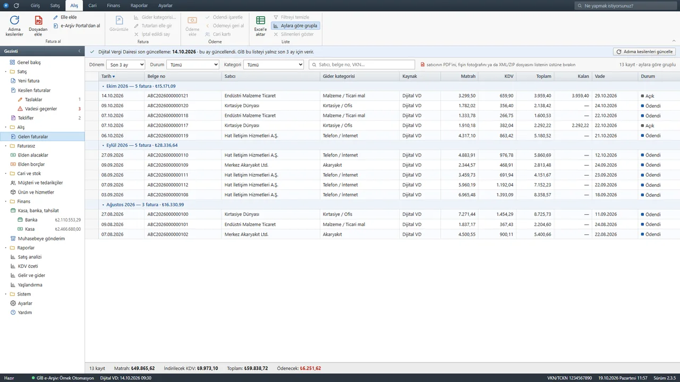
Task: Open the Kategori filter dropdown
Action: [x=274, y=64]
